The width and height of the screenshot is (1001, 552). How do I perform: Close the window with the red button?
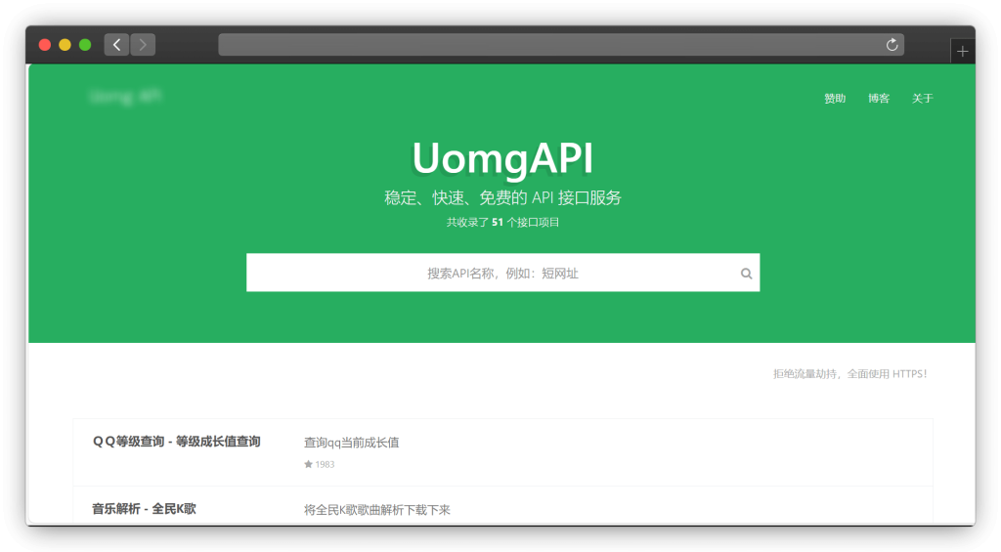coord(45,45)
